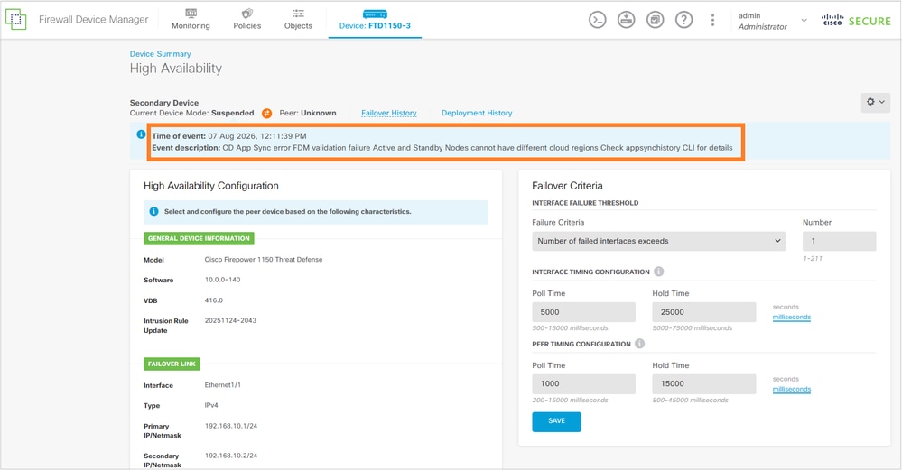Select the Device: FTD1150-3 tab

click(x=375, y=20)
